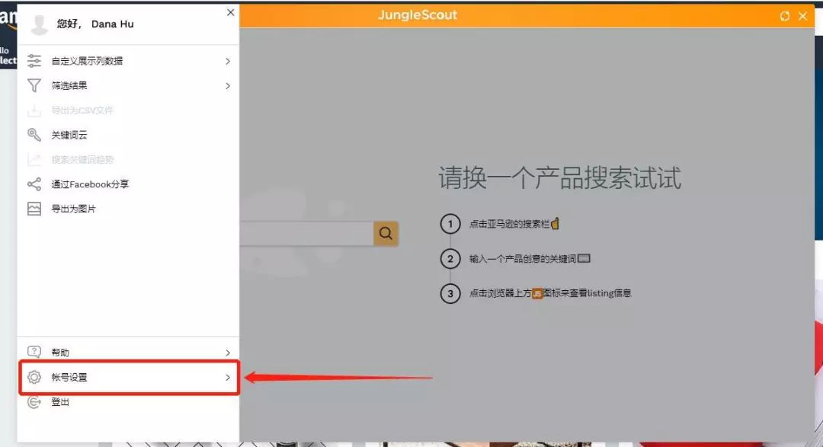Click heading 请换一个产品搜索试试

(560, 178)
